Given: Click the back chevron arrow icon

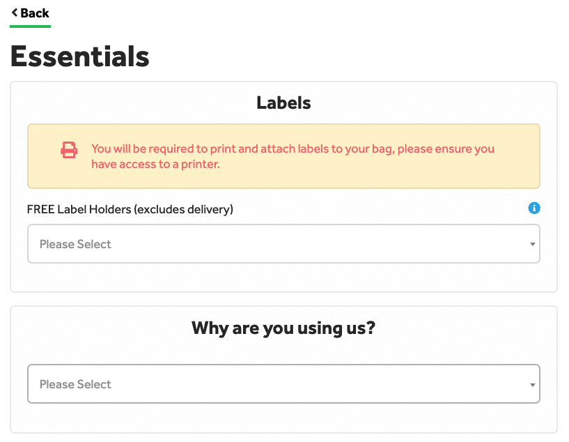Looking at the screenshot, I should (x=15, y=13).
